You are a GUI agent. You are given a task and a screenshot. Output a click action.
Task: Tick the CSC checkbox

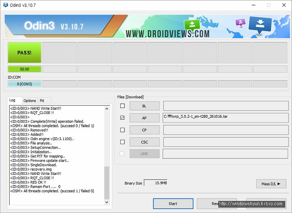coord(122,142)
